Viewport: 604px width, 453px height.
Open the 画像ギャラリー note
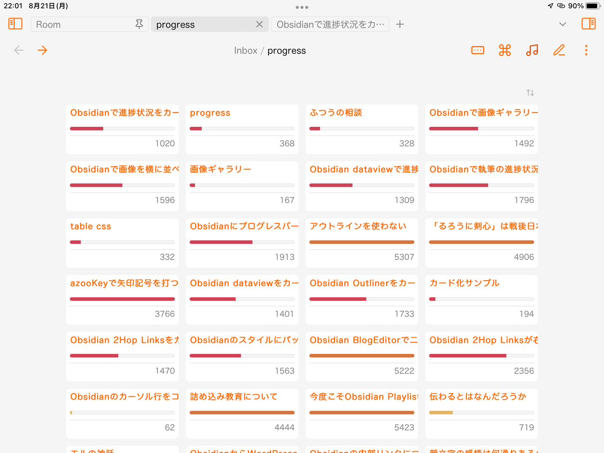[221, 169]
